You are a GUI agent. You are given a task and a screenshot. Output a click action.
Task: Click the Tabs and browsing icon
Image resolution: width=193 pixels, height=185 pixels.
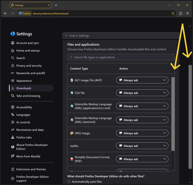coord(13,96)
